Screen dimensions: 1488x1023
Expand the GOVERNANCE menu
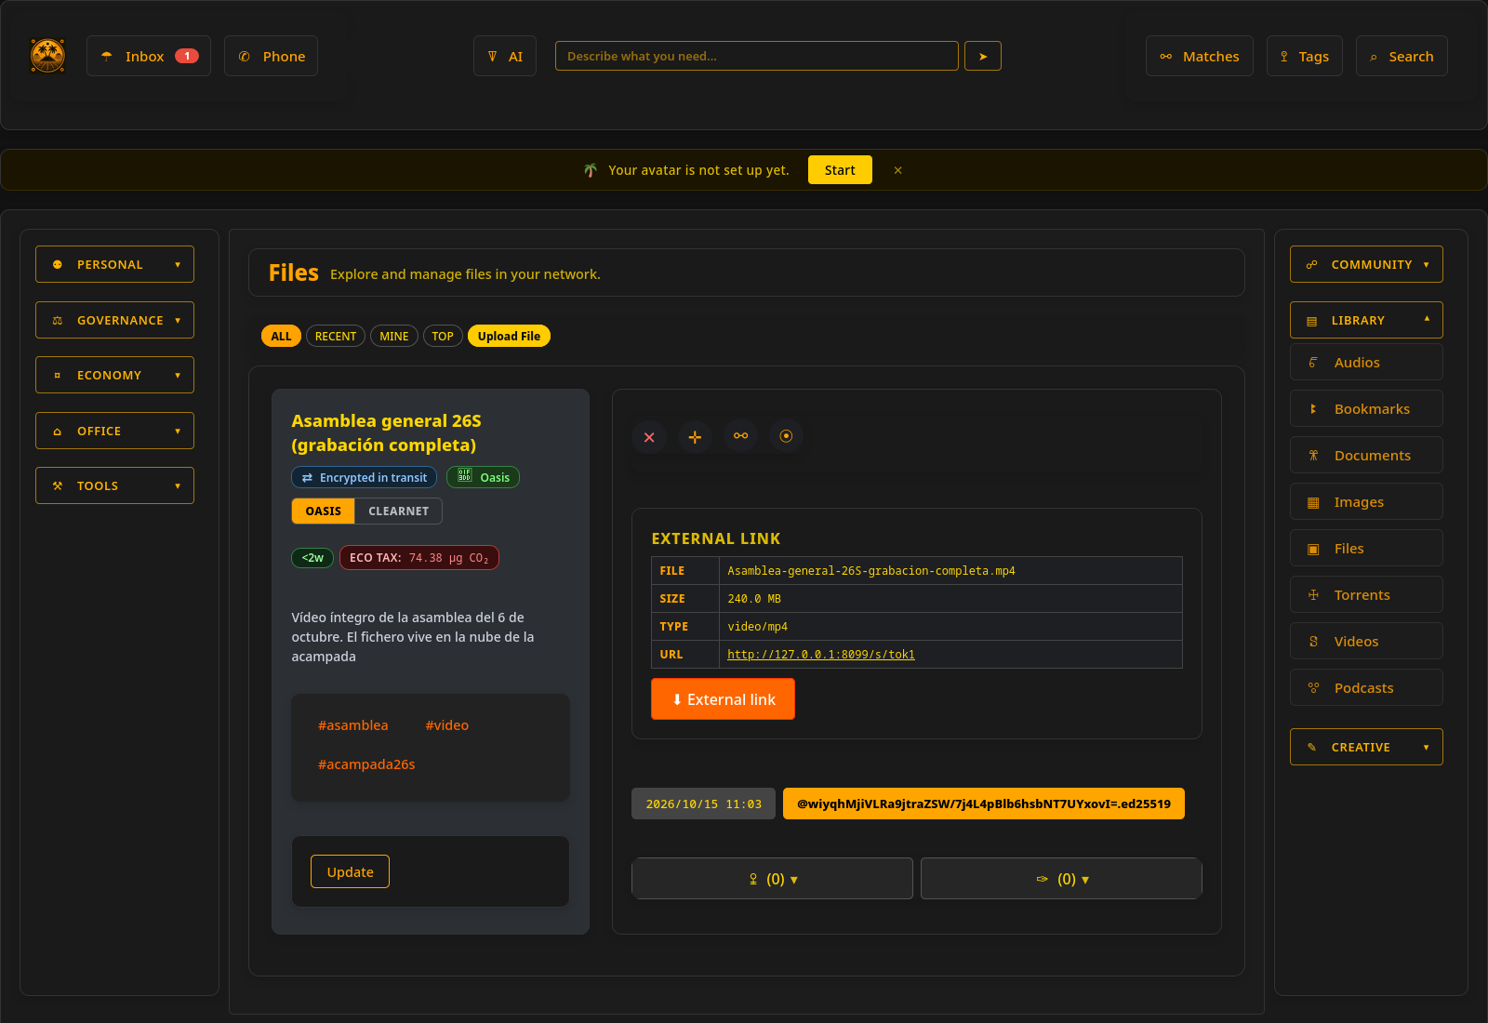pyautogui.click(x=114, y=320)
